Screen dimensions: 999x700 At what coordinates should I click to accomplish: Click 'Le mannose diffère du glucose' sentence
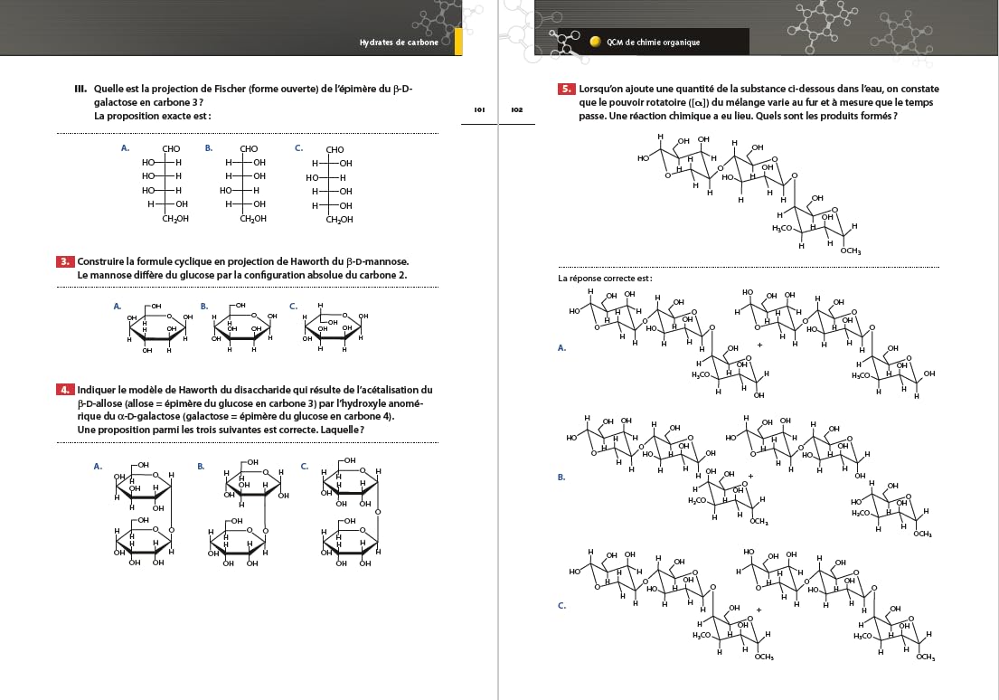242,276
